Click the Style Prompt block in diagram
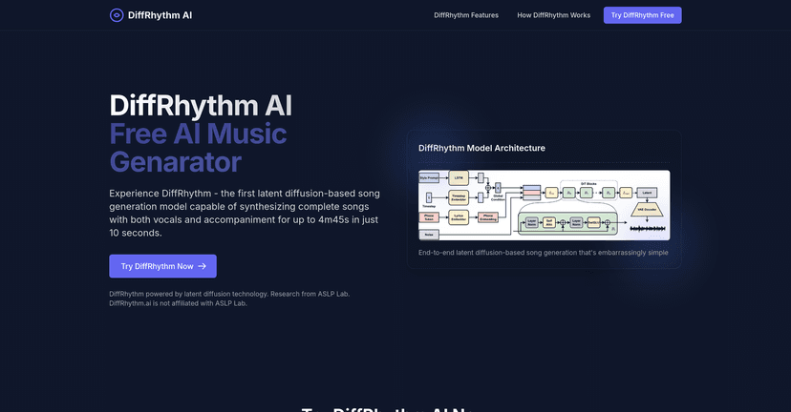The width and height of the screenshot is (791, 412). click(429, 177)
